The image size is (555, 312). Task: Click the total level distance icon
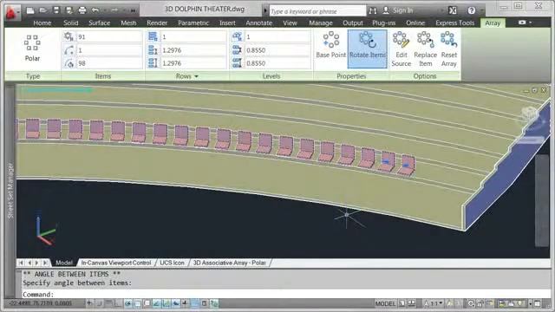pyautogui.click(x=237, y=63)
